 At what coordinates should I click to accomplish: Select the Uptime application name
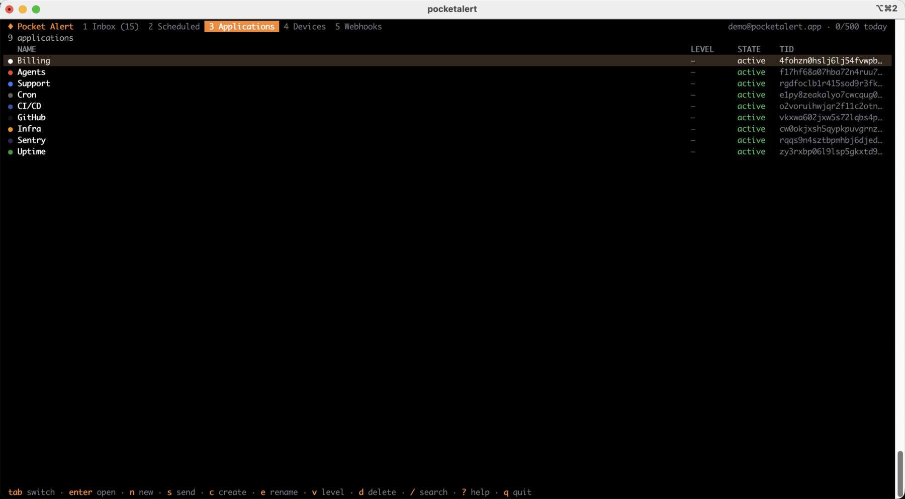pyautogui.click(x=31, y=152)
